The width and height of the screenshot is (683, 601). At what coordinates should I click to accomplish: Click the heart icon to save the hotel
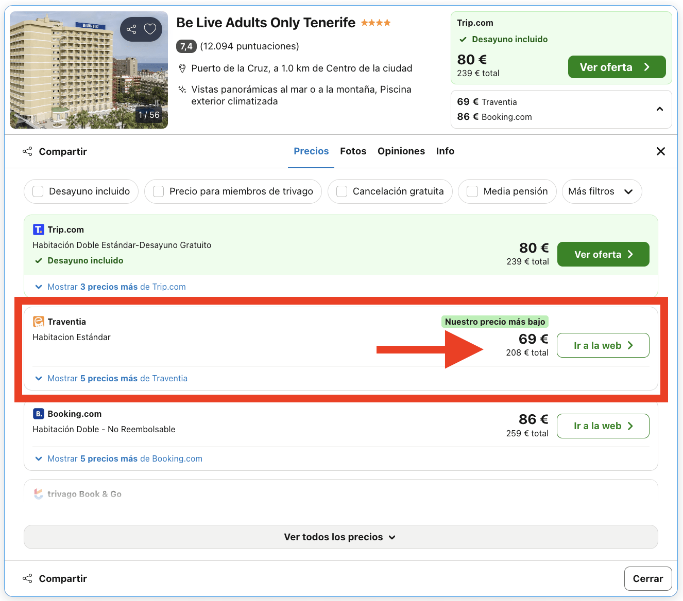pyautogui.click(x=150, y=29)
